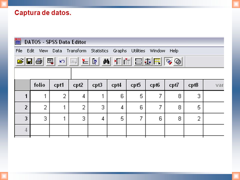Open the Help menu
Viewport: 240px width, 180px height.
coord(174,51)
